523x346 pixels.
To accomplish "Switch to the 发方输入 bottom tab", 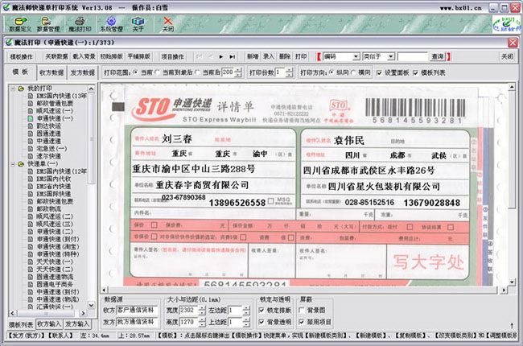I will [x=77, y=324].
